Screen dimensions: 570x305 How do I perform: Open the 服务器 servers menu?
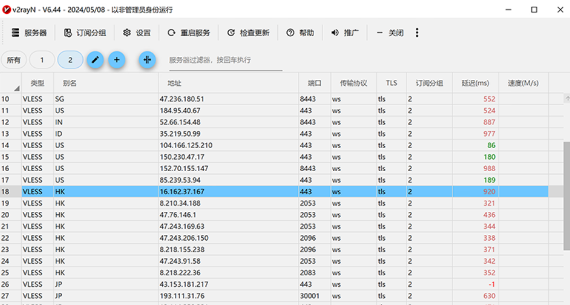pos(29,33)
